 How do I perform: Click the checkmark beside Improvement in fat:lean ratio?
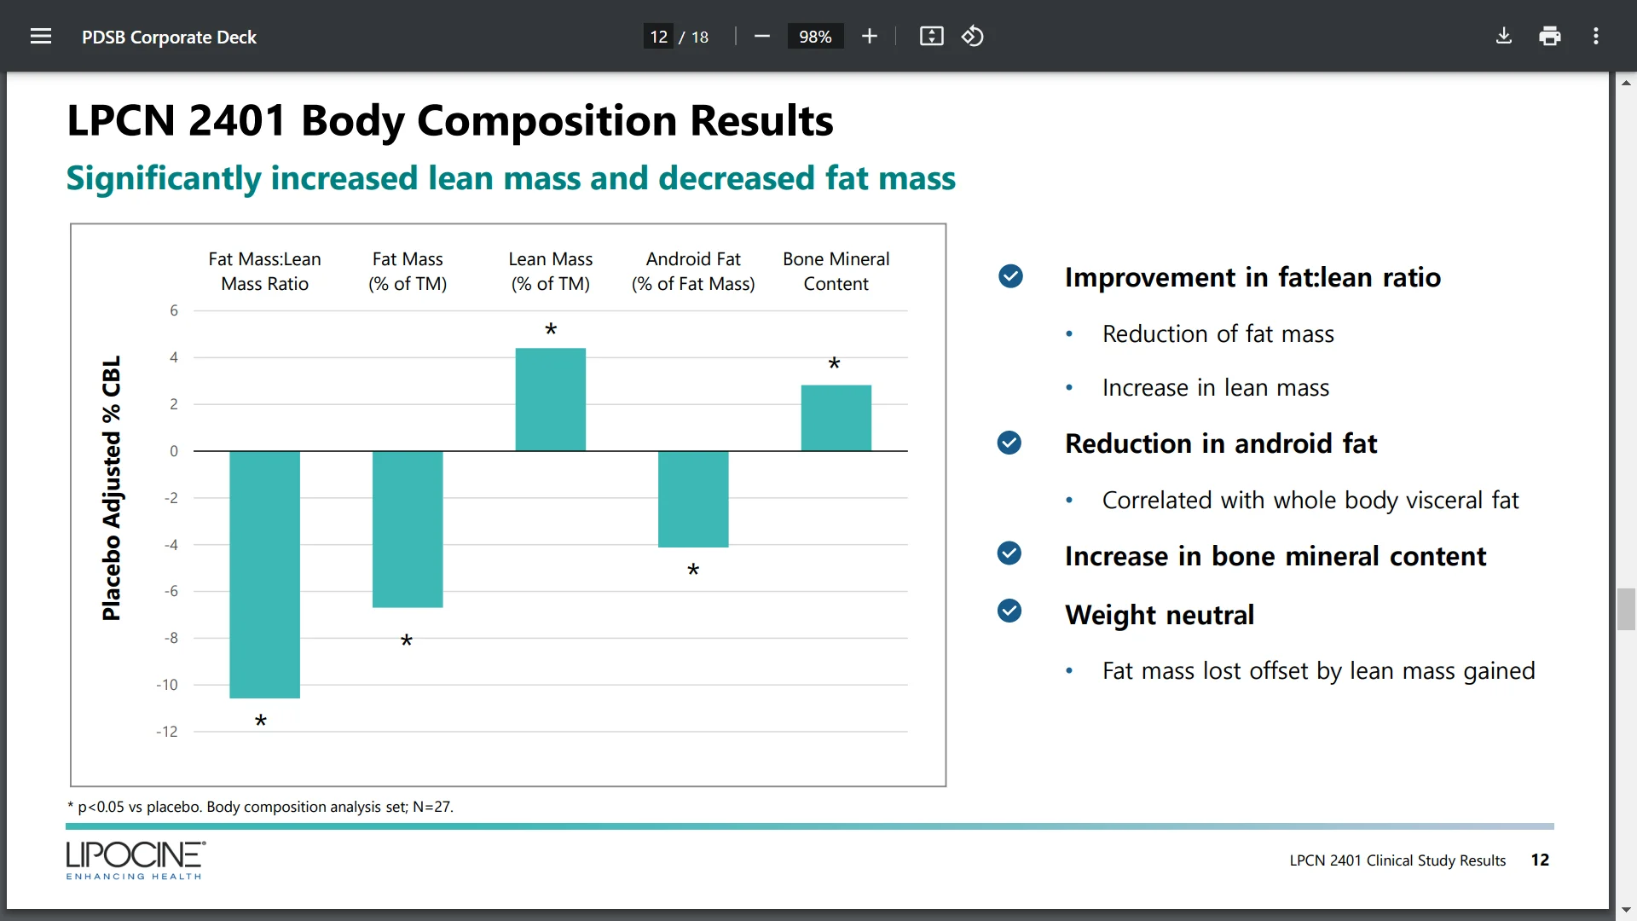click(x=1010, y=276)
